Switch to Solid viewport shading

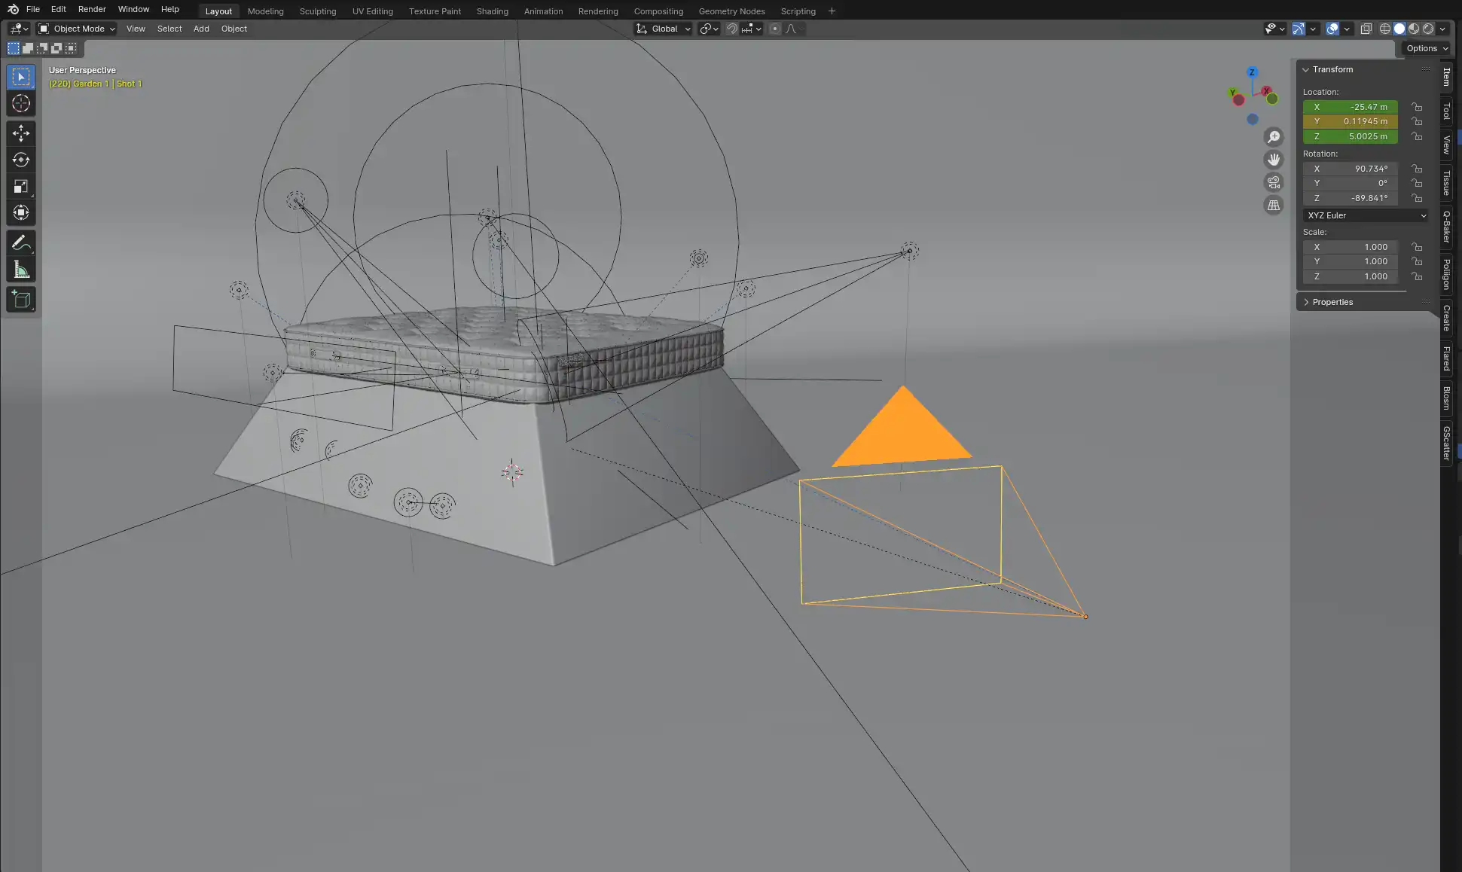tap(1399, 29)
